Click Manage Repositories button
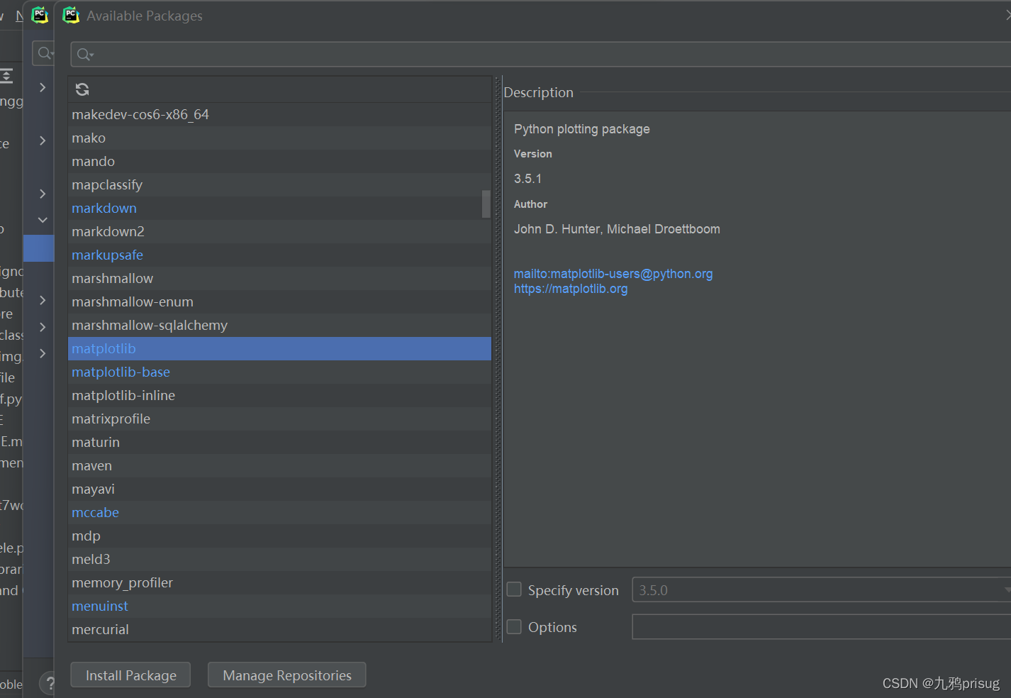Viewport: 1011px width, 698px height. (x=287, y=675)
